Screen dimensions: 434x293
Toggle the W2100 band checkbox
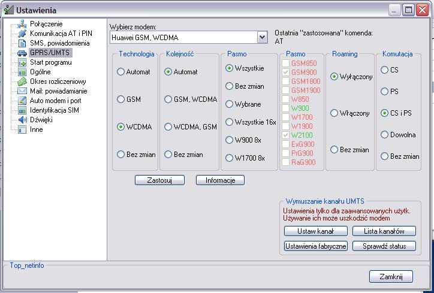pos(286,135)
